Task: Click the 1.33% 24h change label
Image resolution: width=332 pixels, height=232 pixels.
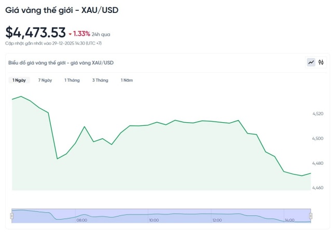Action: click(x=82, y=34)
